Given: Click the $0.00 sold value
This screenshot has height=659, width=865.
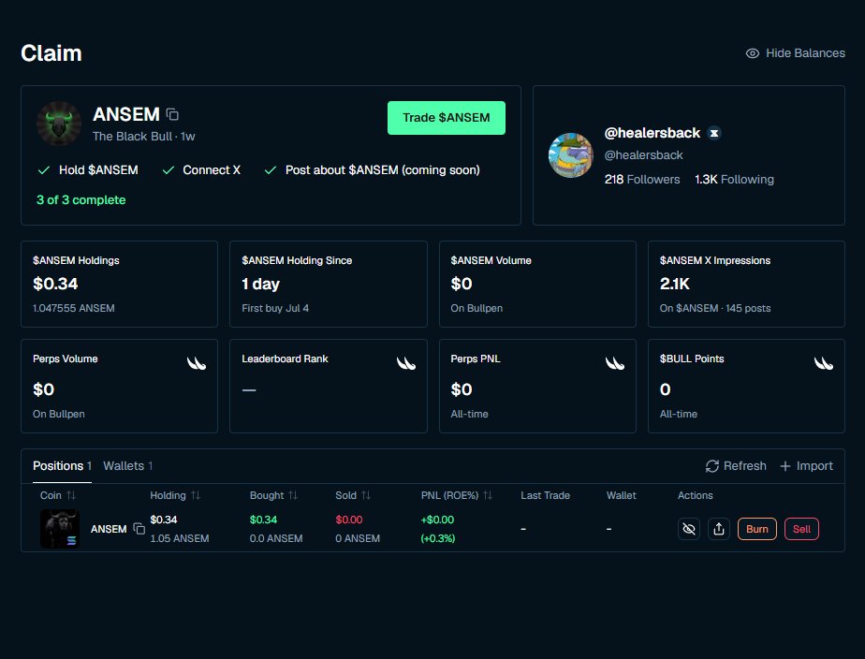Looking at the screenshot, I should pos(348,520).
